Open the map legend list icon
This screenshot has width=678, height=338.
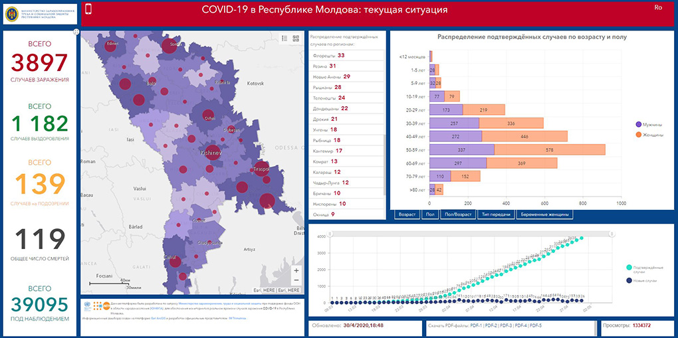click(284, 39)
